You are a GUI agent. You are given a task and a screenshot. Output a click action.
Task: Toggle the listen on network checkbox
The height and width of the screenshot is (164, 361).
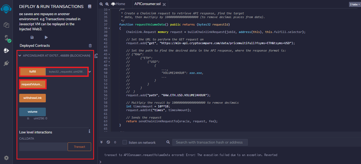point(125,142)
